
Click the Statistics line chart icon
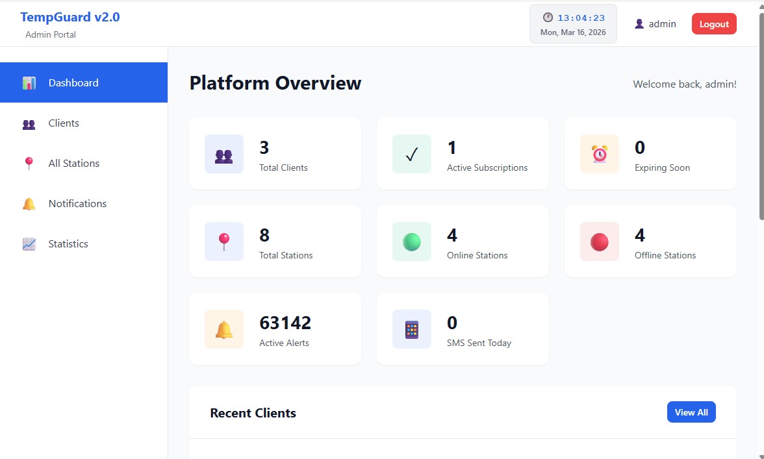(x=29, y=244)
